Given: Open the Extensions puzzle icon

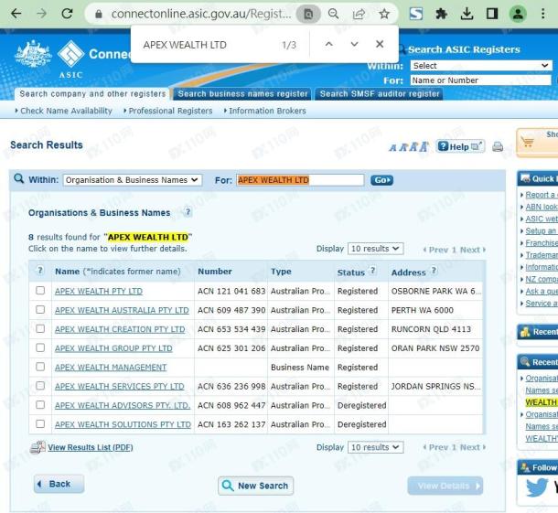Looking at the screenshot, I should click(x=442, y=14).
